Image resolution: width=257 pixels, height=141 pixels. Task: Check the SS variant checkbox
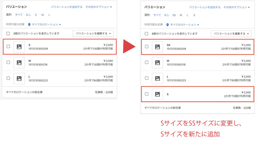(147, 46)
